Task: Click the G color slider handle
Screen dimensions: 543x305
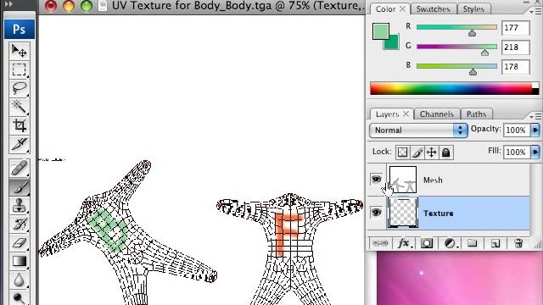Action: coord(484,53)
